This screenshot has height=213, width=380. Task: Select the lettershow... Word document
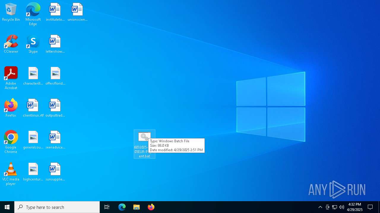[x=55, y=44]
